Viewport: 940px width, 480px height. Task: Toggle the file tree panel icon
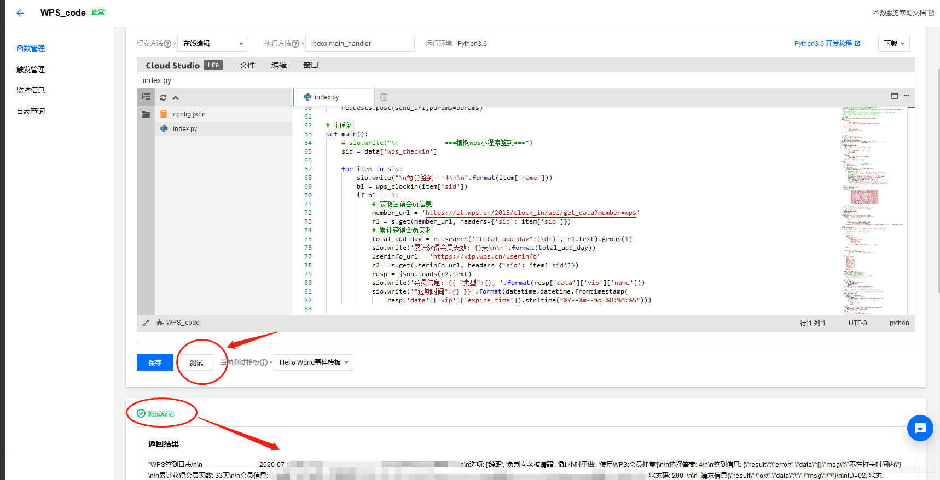[x=146, y=97]
